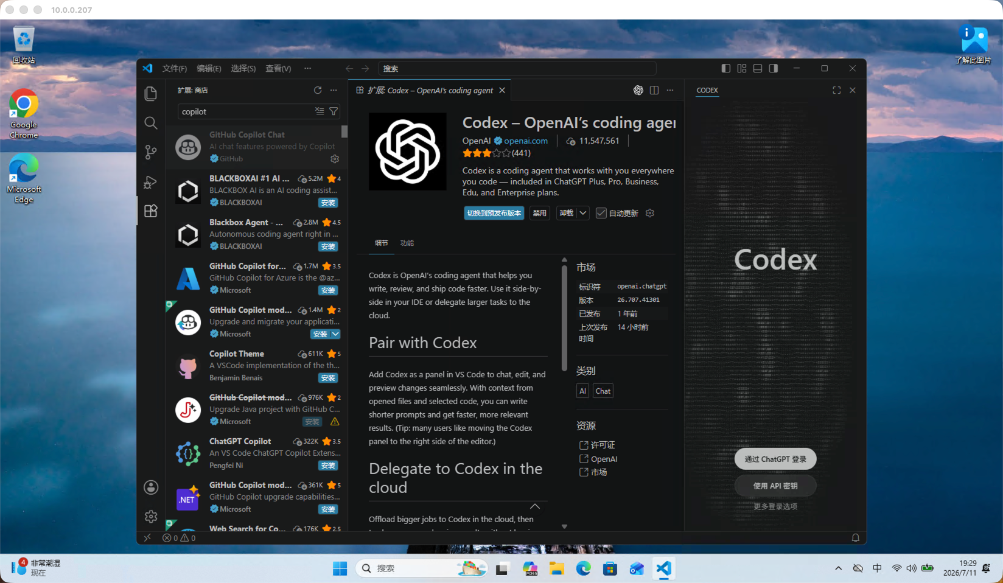
Task: Expand hidden menu bar items ellipsis
Action: point(308,68)
